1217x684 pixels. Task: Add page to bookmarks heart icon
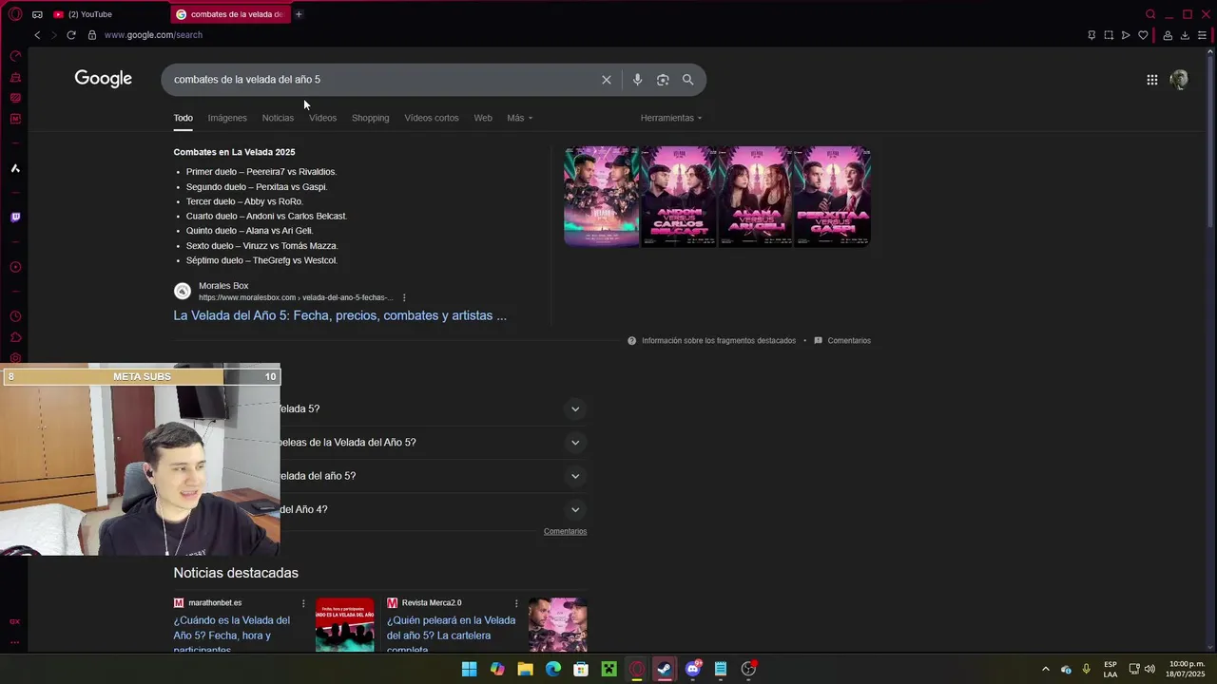pyautogui.click(x=1143, y=35)
